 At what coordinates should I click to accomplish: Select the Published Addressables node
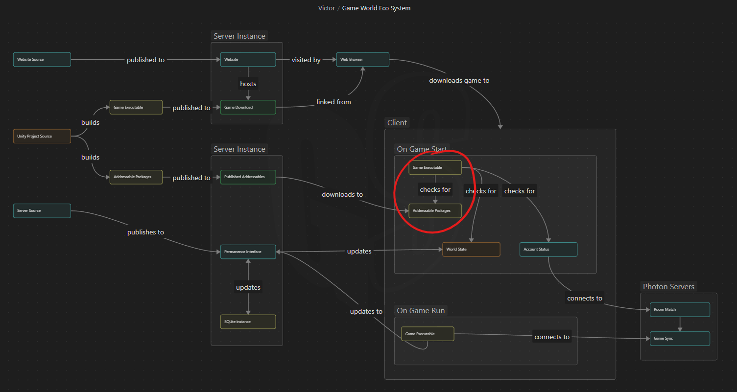click(x=248, y=177)
